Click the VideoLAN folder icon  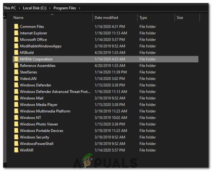click(16, 78)
